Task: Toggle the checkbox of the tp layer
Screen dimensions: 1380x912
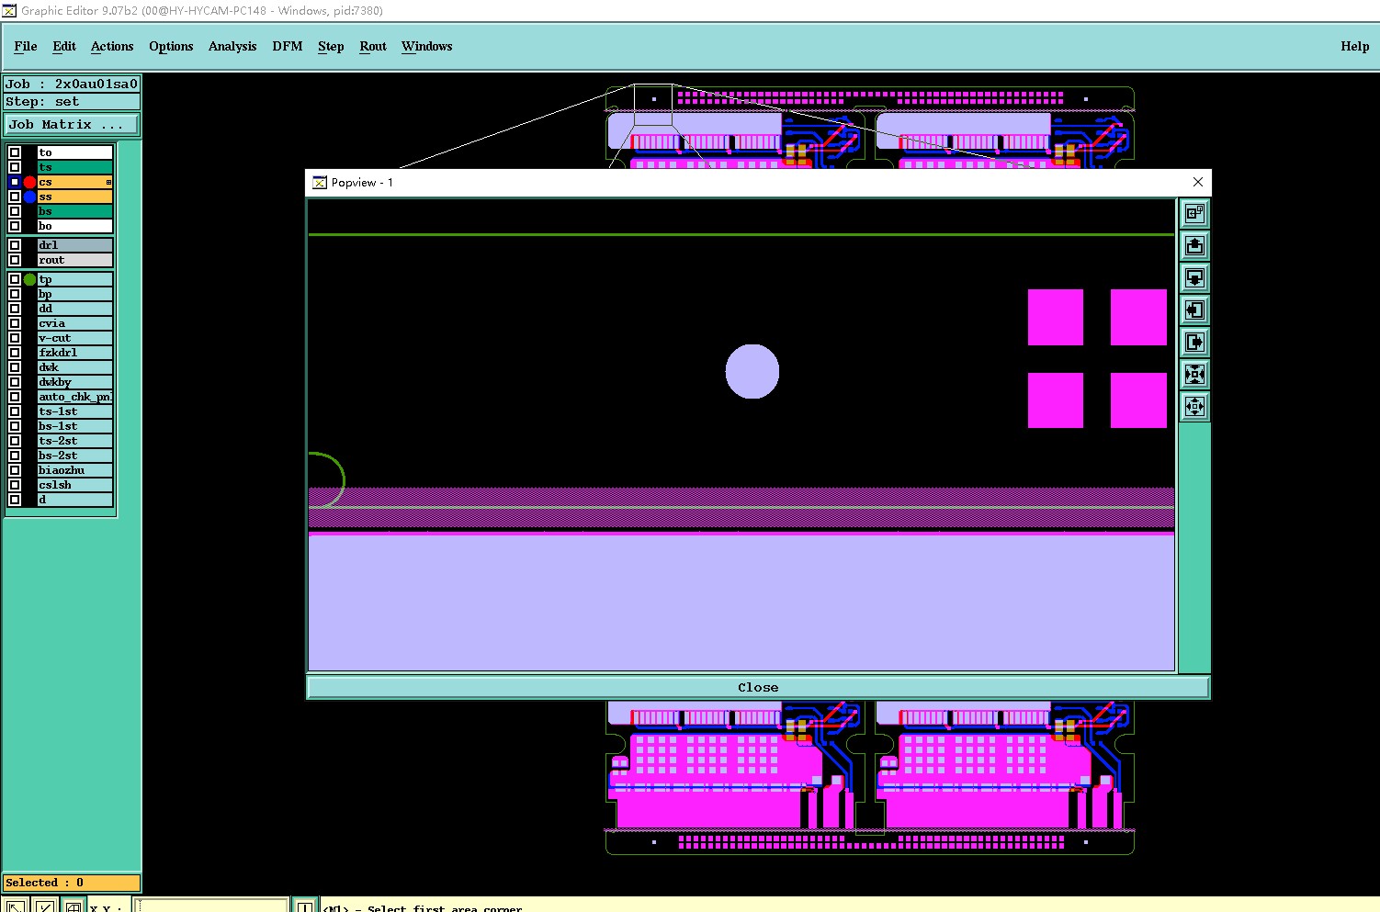Action: 15,279
